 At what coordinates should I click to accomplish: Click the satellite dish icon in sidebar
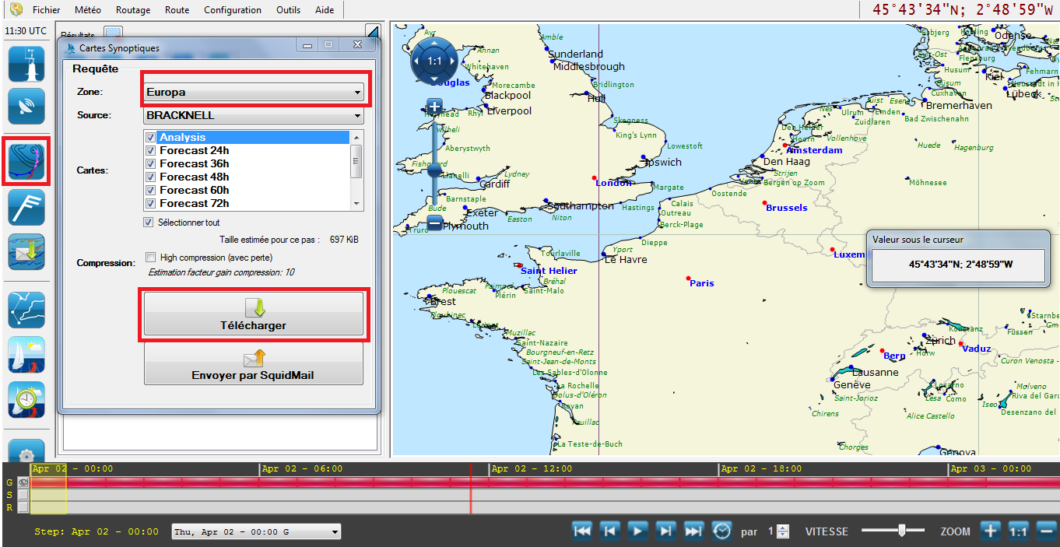(x=26, y=107)
